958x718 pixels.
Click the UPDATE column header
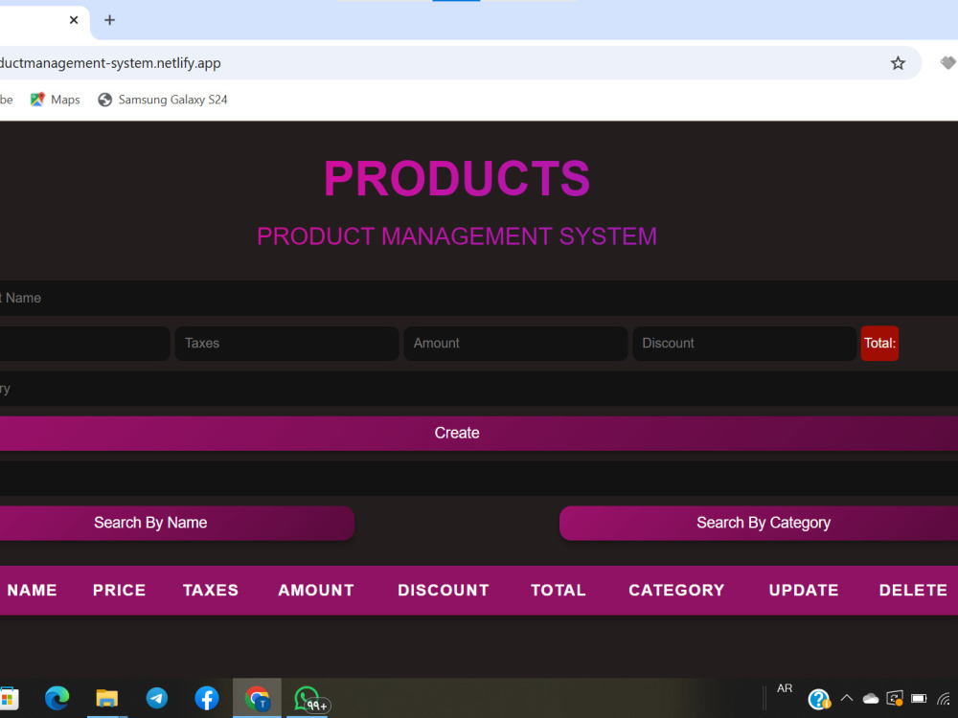coord(804,591)
